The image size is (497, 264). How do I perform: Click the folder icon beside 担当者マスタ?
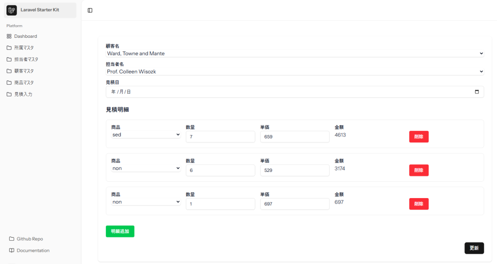click(9, 60)
